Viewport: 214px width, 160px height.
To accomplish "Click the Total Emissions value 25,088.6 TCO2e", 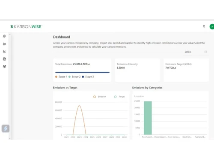I will coord(81,64).
